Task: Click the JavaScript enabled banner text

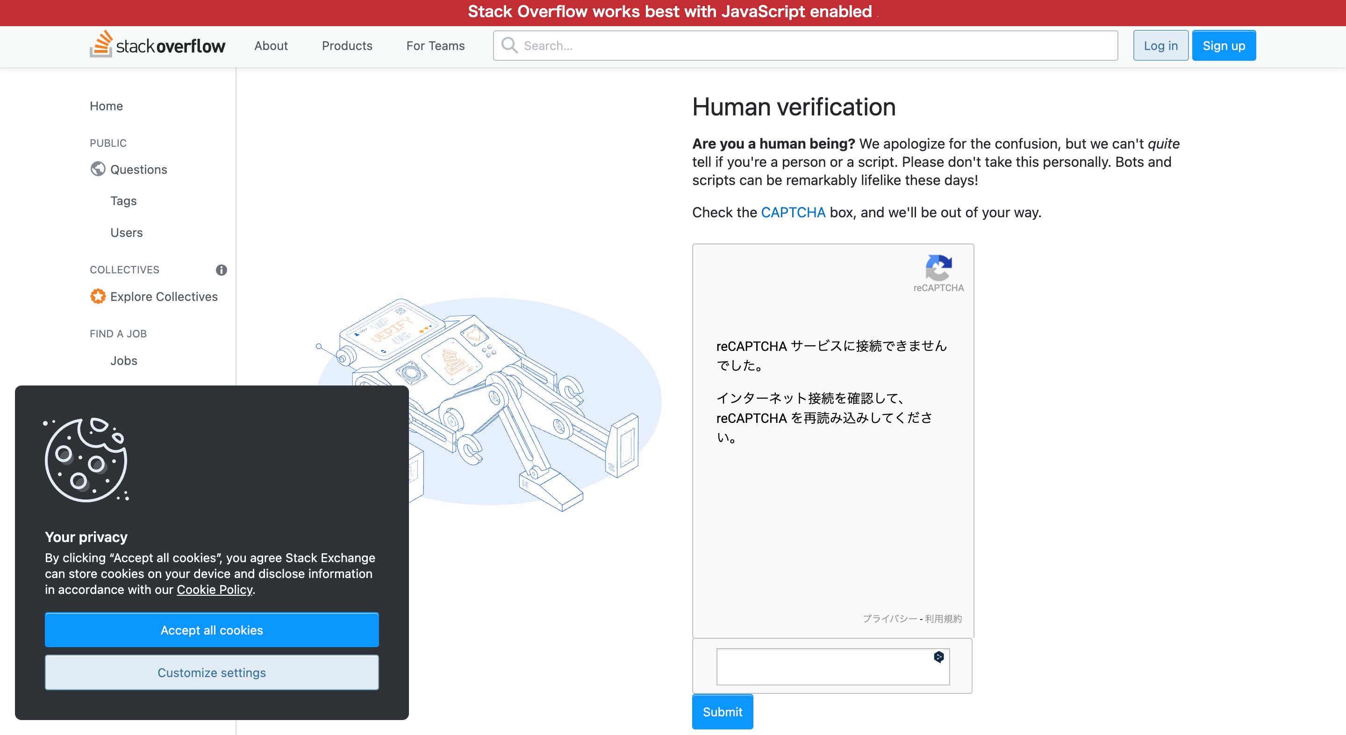Action: click(x=670, y=12)
